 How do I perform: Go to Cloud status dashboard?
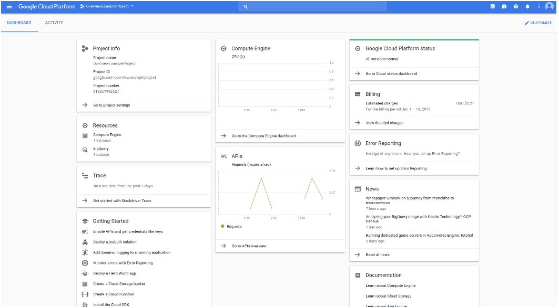[x=391, y=73]
